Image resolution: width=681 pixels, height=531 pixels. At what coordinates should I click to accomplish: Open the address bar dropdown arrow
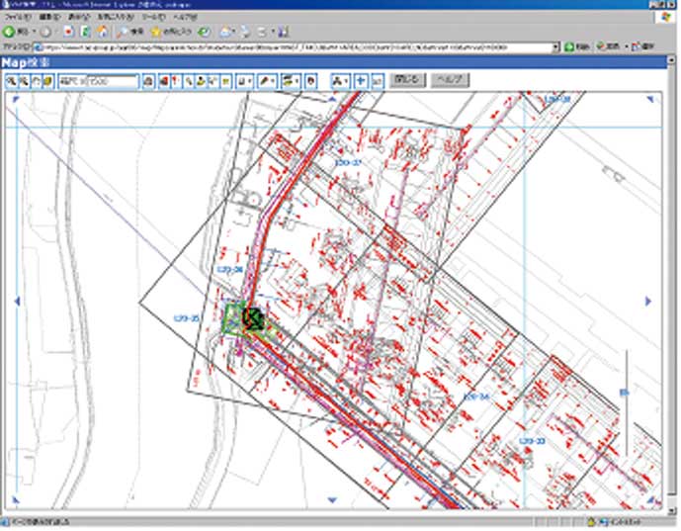click(556, 46)
